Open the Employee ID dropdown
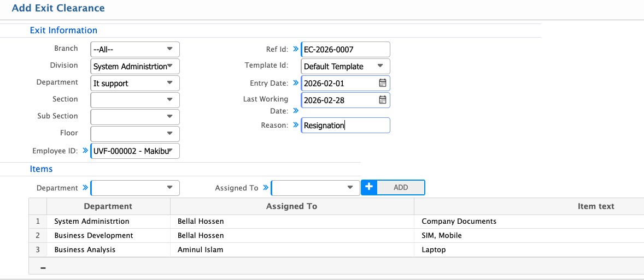 (x=170, y=151)
